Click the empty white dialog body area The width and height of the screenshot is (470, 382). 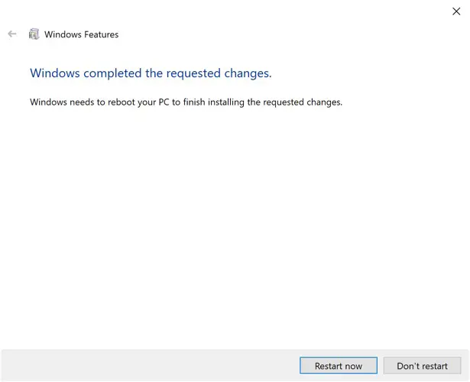[x=229, y=229]
